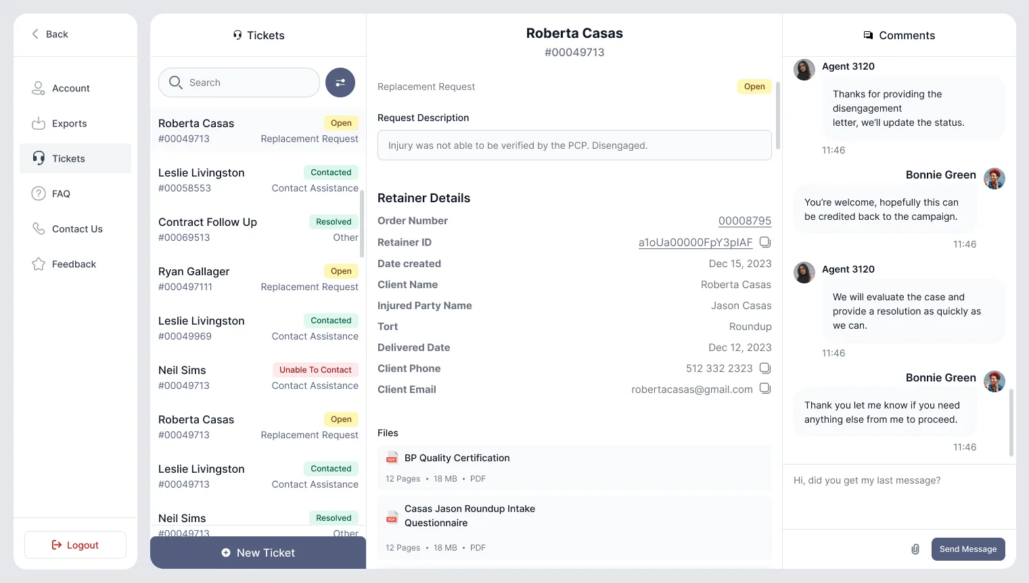The image size is (1029, 583).
Task: Click the Tickets headset icon in sidebar
Action: pos(39,158)
